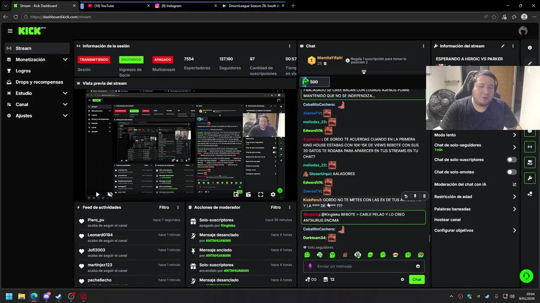Screen dimensions: 540x303
Task: Select Stream in the sidebar
Action: [x=37, y=48]
